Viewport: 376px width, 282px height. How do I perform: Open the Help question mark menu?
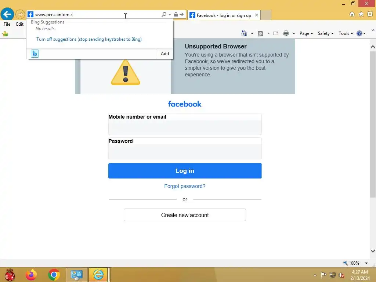click(361, 33)
